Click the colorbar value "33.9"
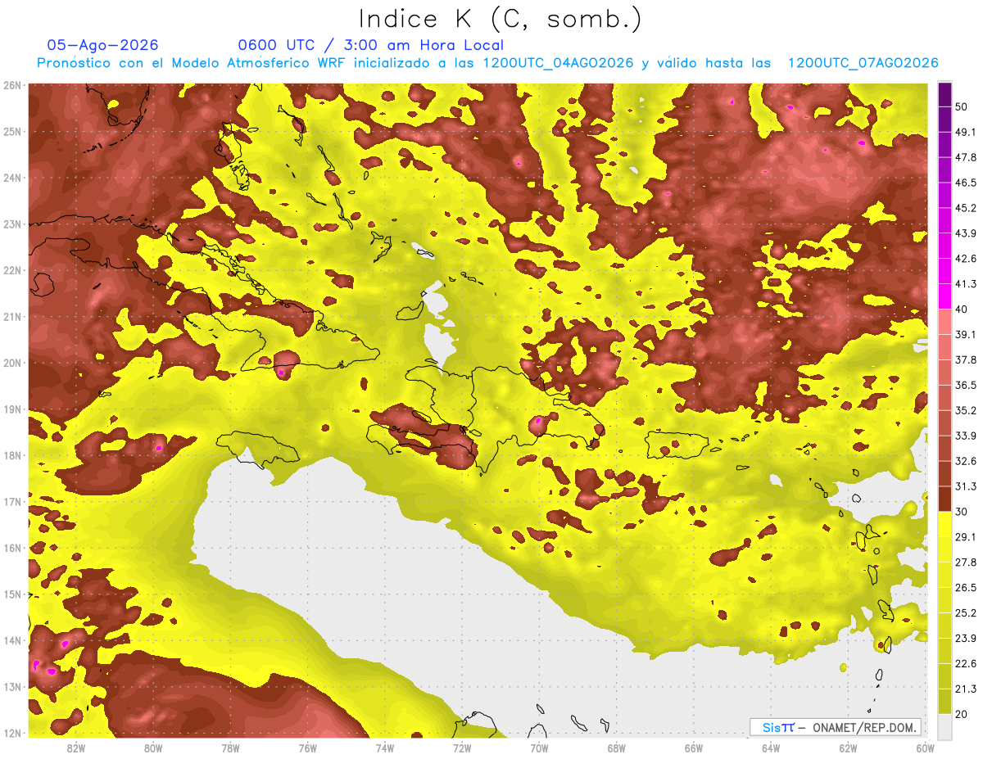This screenshot has width=983, height=759. pyautogui.click(x=965, y=436)
